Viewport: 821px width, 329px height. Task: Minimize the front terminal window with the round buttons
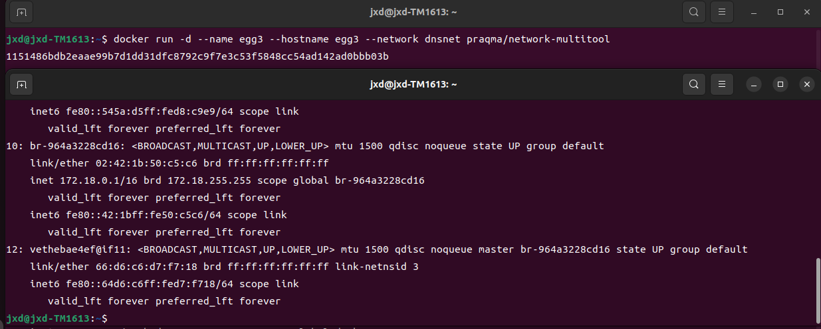[755, 84]
